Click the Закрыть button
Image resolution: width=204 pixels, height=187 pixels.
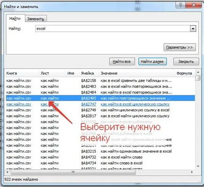point(186,62)
